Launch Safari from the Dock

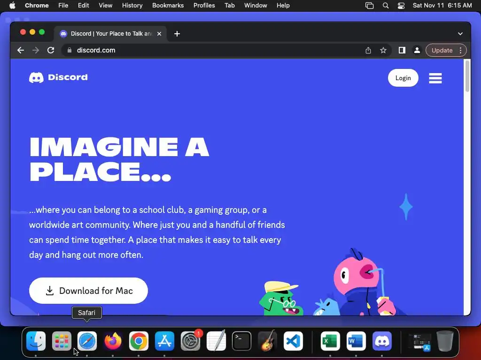tap(87, 341)
